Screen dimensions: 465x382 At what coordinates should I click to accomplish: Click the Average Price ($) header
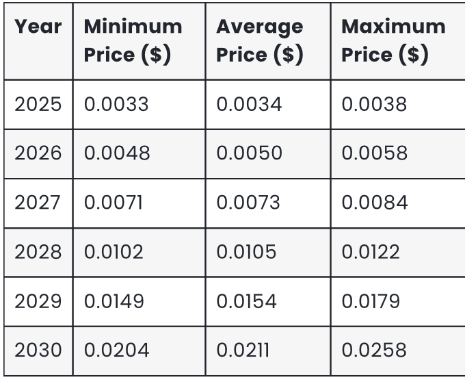(260, 40)
